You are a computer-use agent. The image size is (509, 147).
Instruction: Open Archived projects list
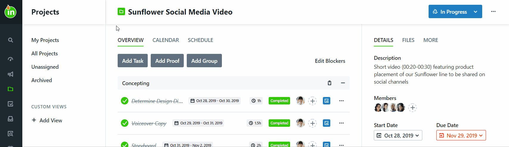41,80
